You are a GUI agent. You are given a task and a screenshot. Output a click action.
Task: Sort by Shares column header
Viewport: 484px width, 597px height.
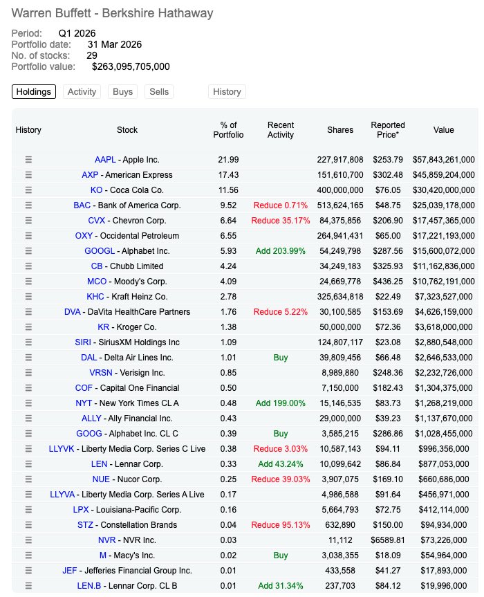340,130
